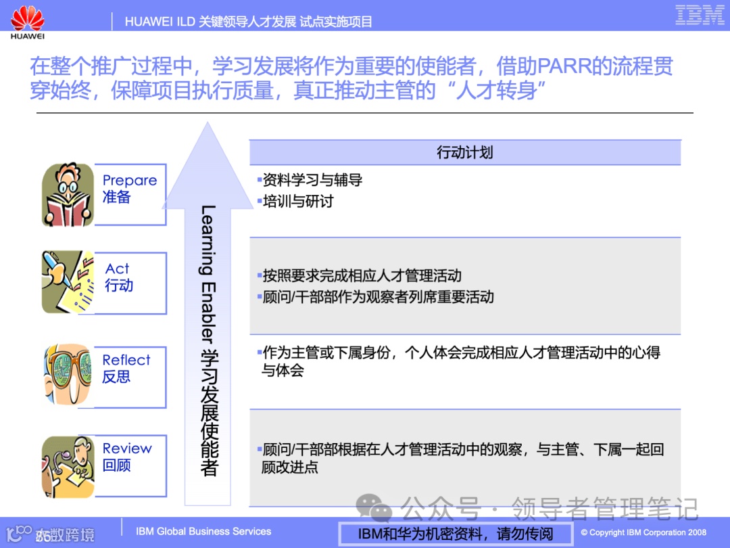Click the Huawei flower logo

click(x=27, y=18)
